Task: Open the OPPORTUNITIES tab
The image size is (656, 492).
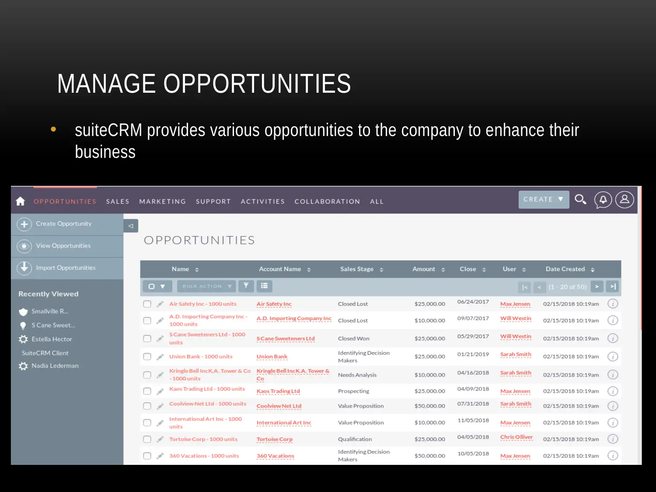Action: (x=65, y=201)
